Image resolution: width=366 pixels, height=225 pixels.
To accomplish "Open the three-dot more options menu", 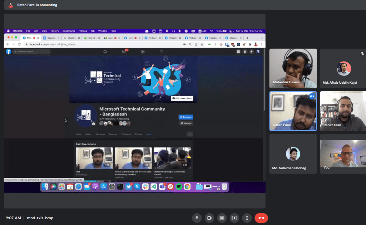I will (x=247, y=218).
